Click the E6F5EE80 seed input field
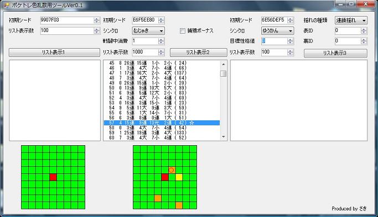 pos(146,20)
